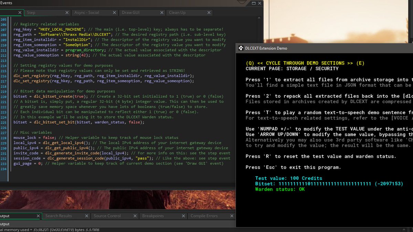Click the dlc_generate_session_code call
This screenshot has width=413, height=232.
pos(76,158)
